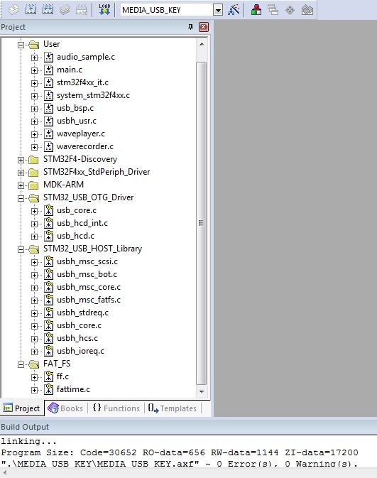Expand the STM32F4xx_StdPeriph_Driver group
The width and height of the screenshot is (377, 478).
[x=21, y=173]
